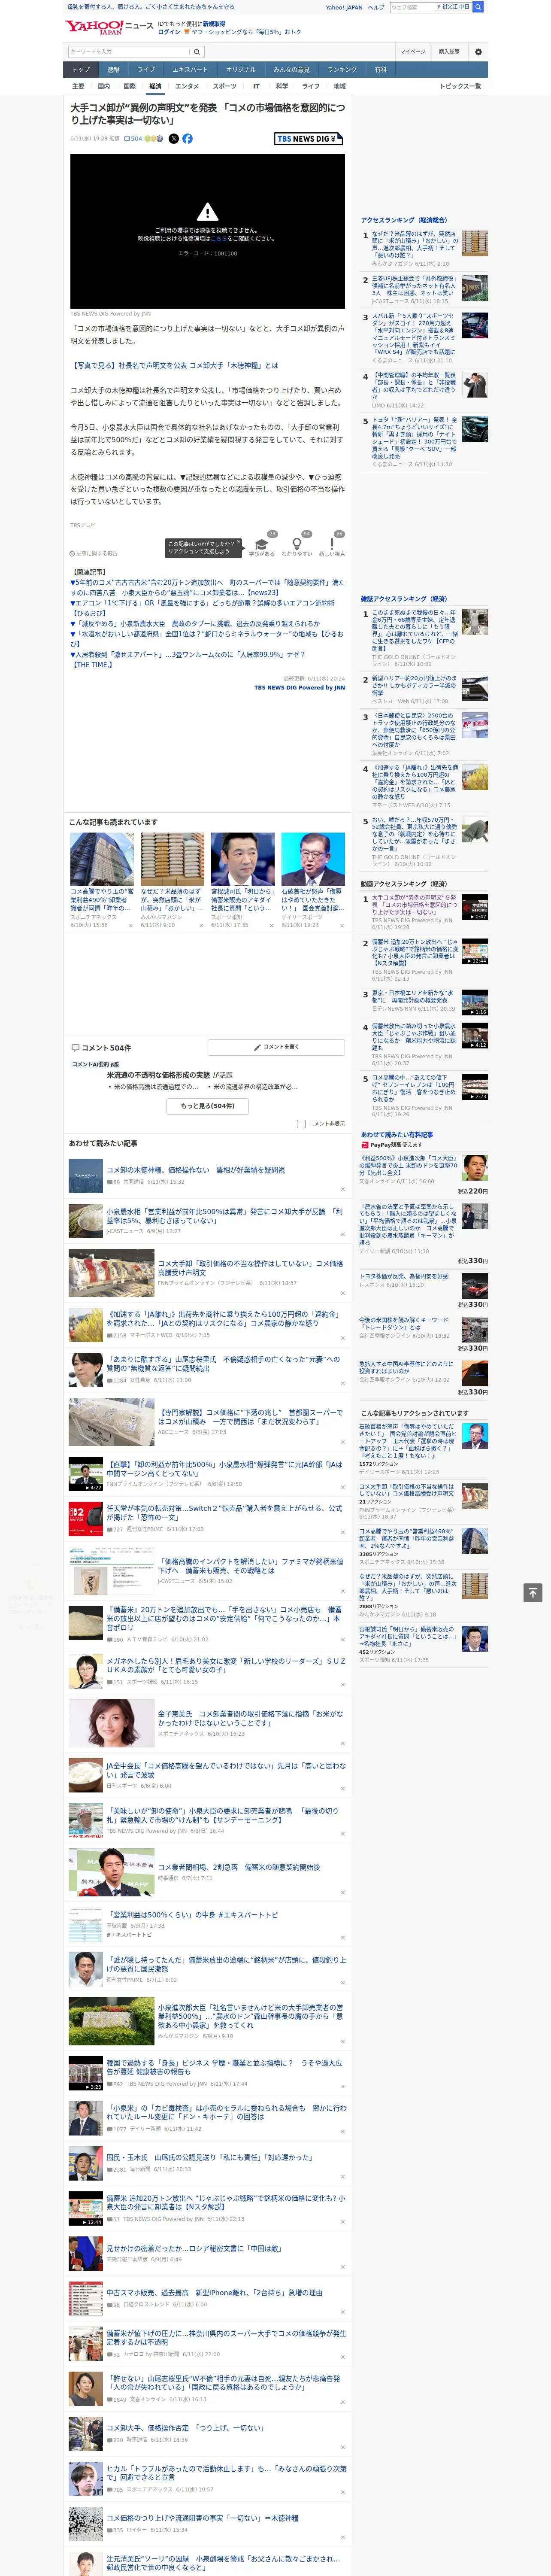This screenshot has width=551, height=2576.
Task: Click the emoji reaction icons beside comment count
Action: (x=154, y=139)
